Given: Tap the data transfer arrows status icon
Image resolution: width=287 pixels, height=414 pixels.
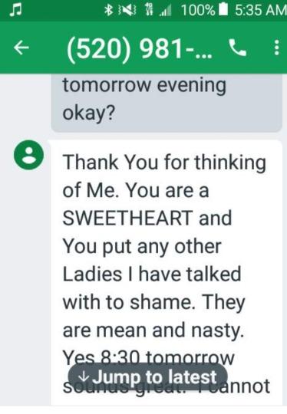Looking at the screenshot, I should point(150,11).
